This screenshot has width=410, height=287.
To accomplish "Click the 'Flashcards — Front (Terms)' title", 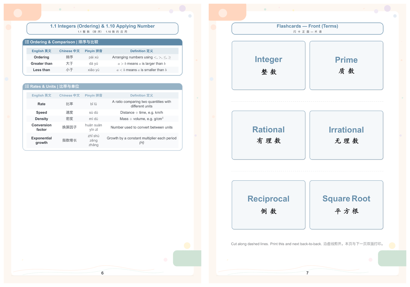I will (x=307, y=26).
